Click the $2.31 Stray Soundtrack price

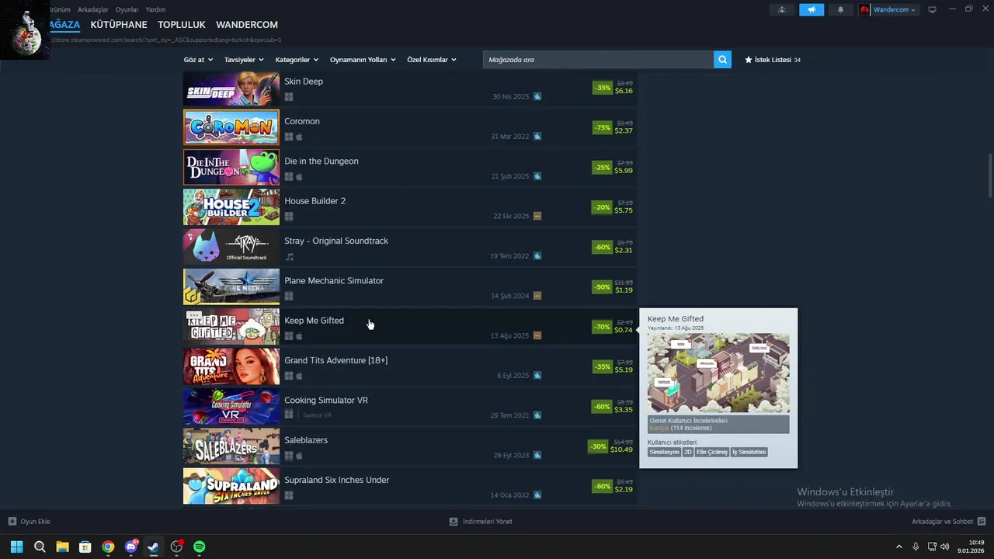click(x=624, y=250)
